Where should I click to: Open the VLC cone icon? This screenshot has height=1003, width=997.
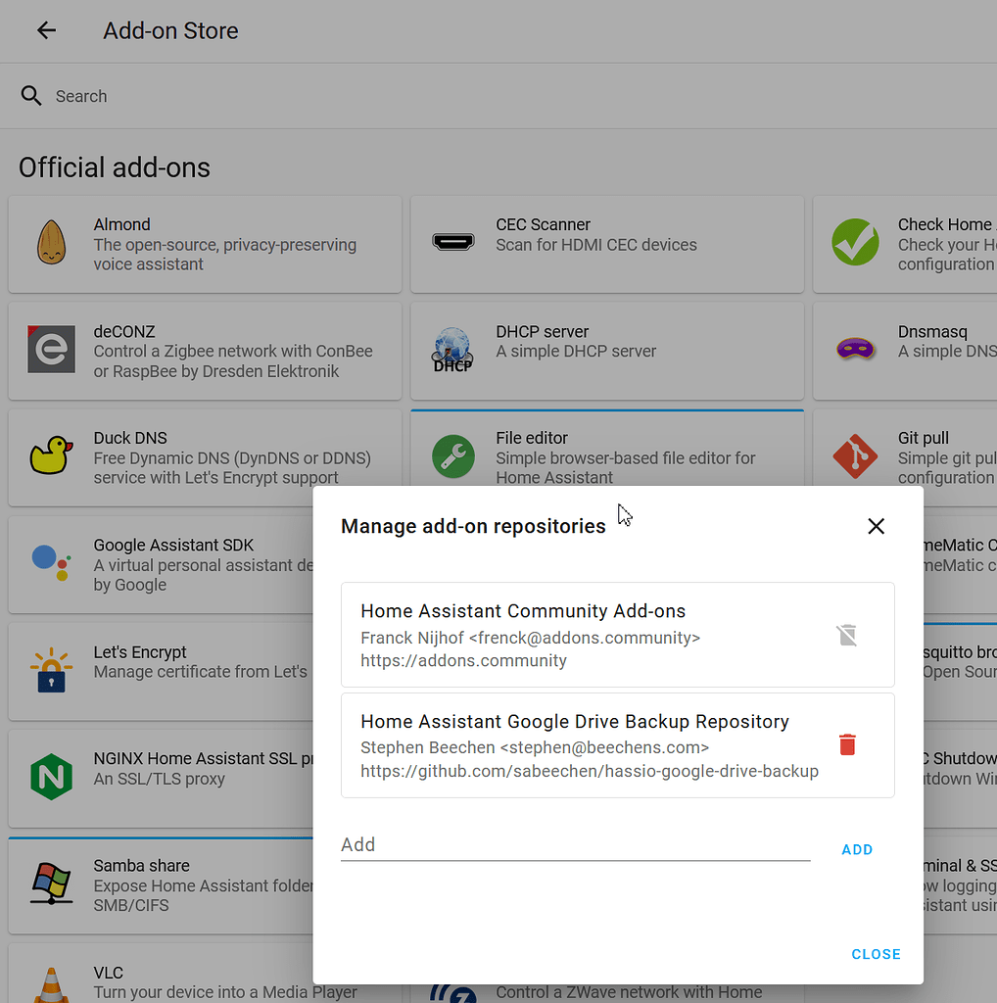coord(51,985)
